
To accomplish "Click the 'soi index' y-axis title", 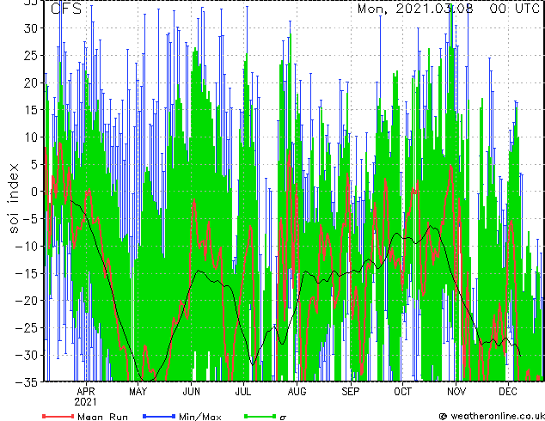I will coord(14,198).
